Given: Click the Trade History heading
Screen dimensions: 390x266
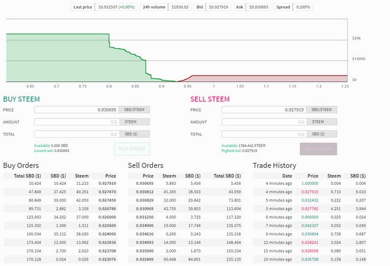Looking at the screenshot, I should pyautogui.click(x=275, y=165).
